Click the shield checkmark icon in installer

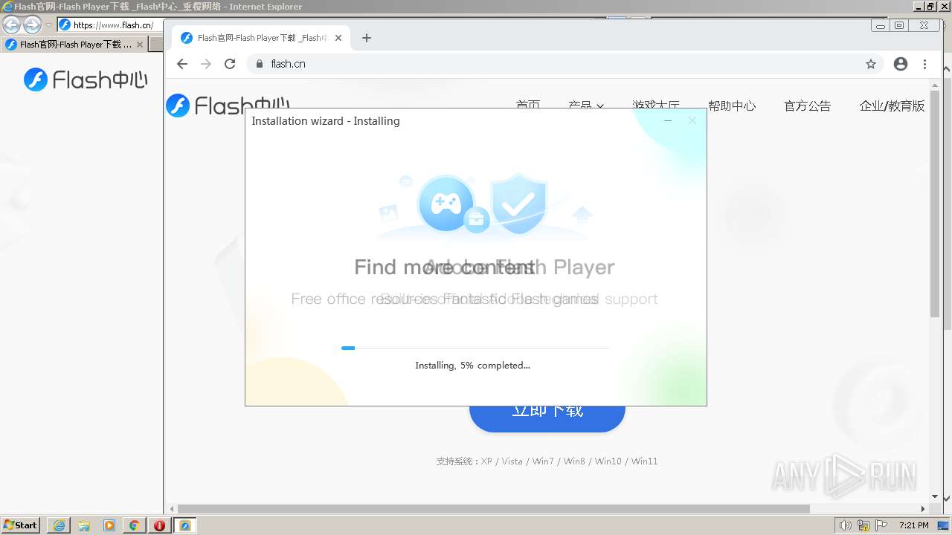coord(520,203)
